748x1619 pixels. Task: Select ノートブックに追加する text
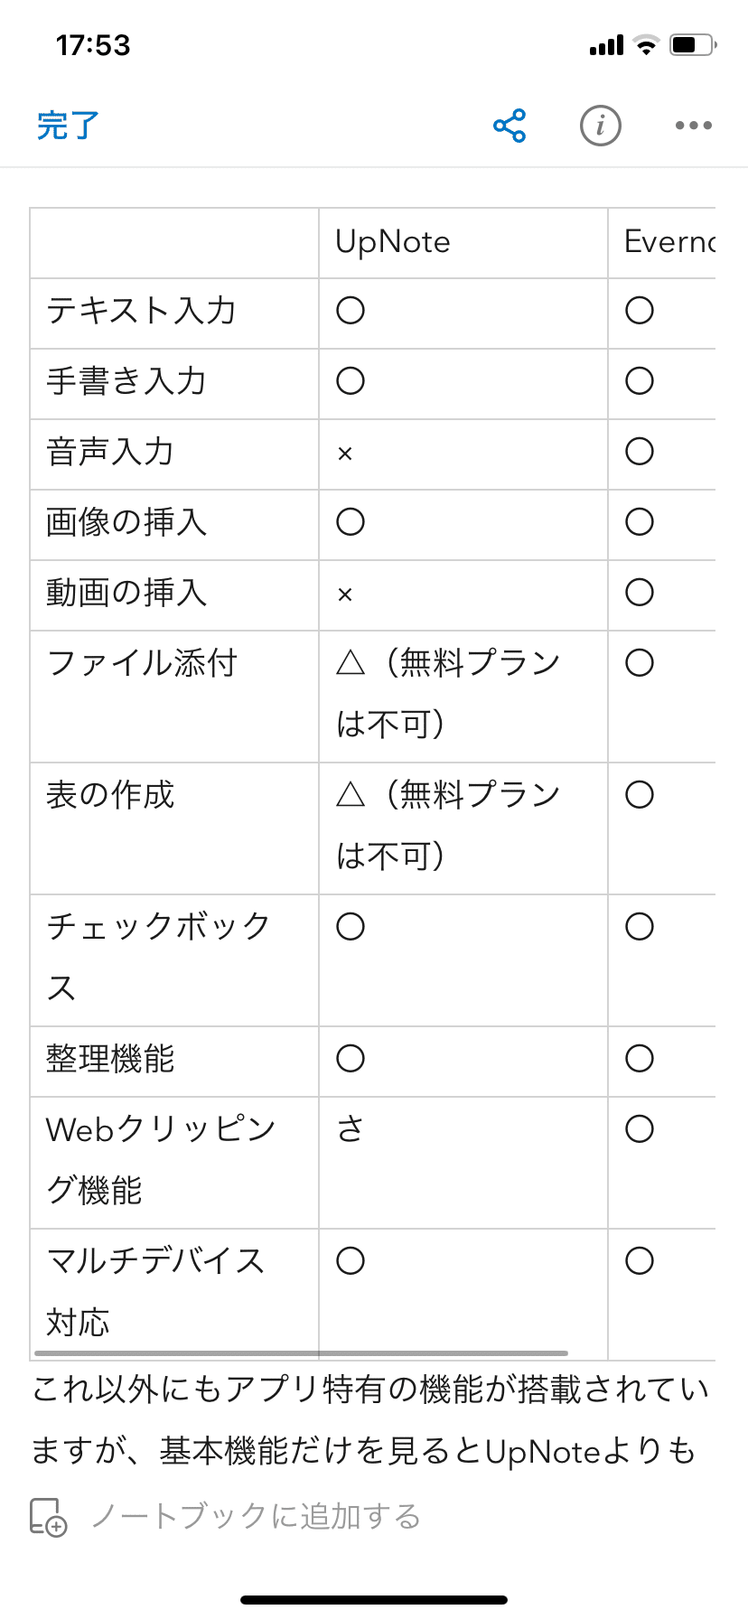(257, 1516)
